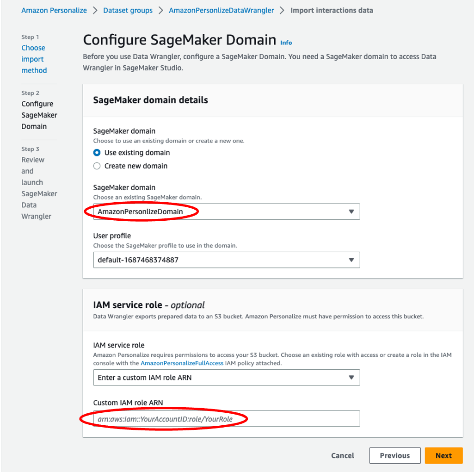Screen dimensions: 474x472
Task: Return to Step 1 Choose import method
Action: pos(34,59)
